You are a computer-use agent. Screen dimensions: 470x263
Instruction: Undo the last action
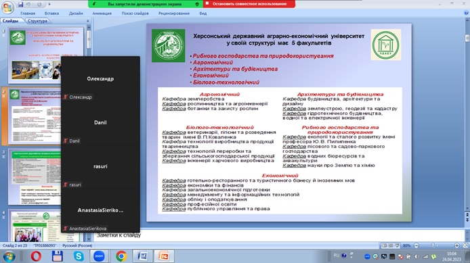click(28, 5)
